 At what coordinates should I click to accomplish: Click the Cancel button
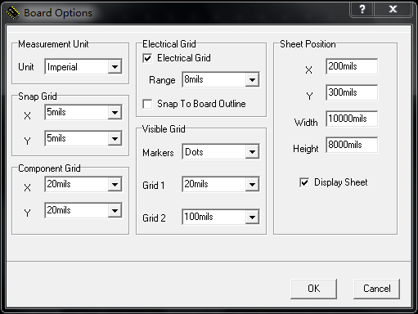click(x=376, y=289)
